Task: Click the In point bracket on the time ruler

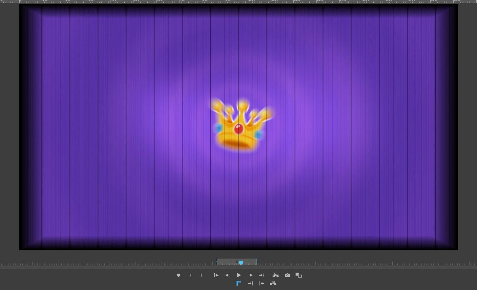Action: 217,262
